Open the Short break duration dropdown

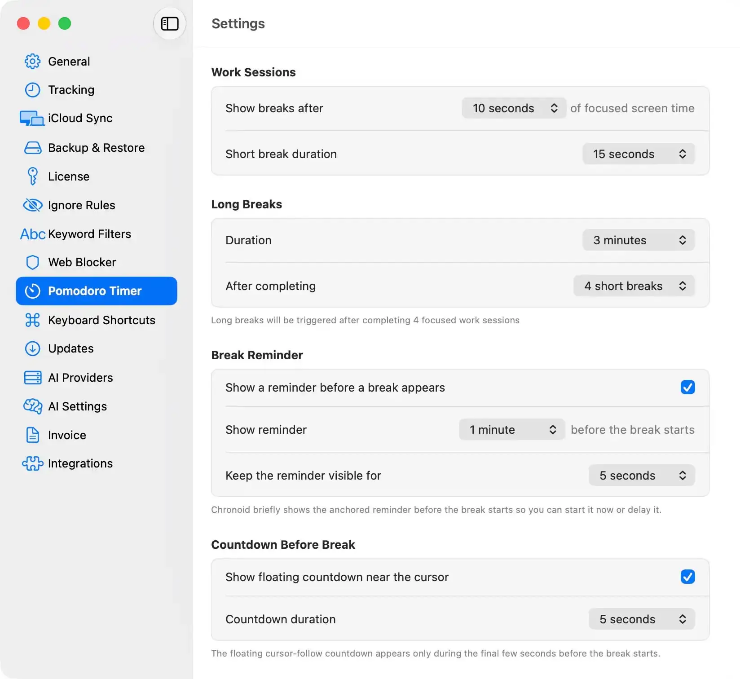[639, 154]
